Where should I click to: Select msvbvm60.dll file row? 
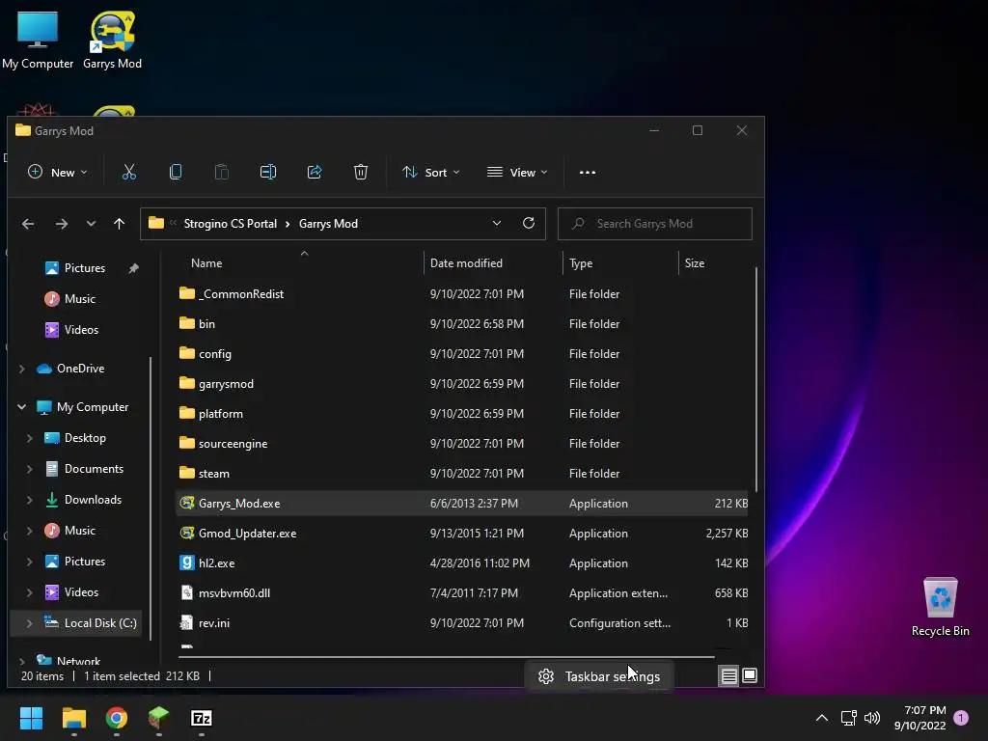click(x=461, y=593)
